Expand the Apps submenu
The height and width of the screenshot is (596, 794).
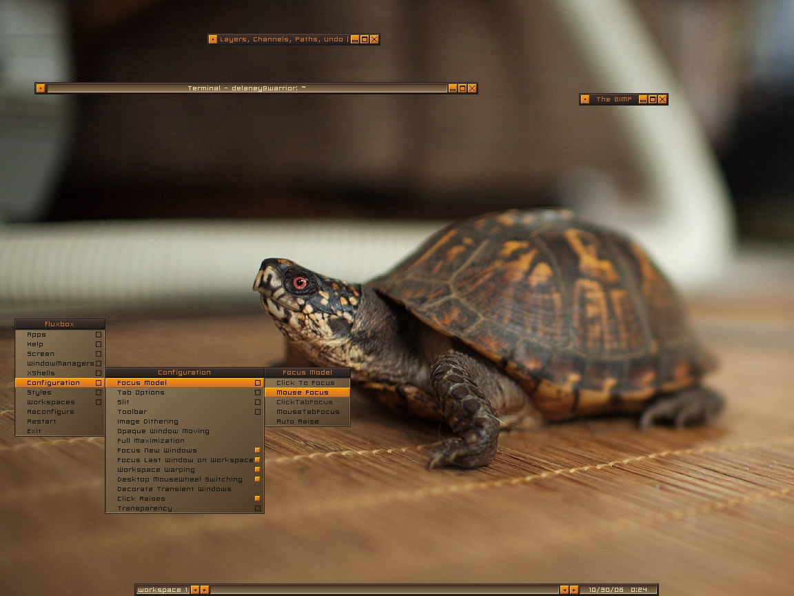click(x=60, y=335)
